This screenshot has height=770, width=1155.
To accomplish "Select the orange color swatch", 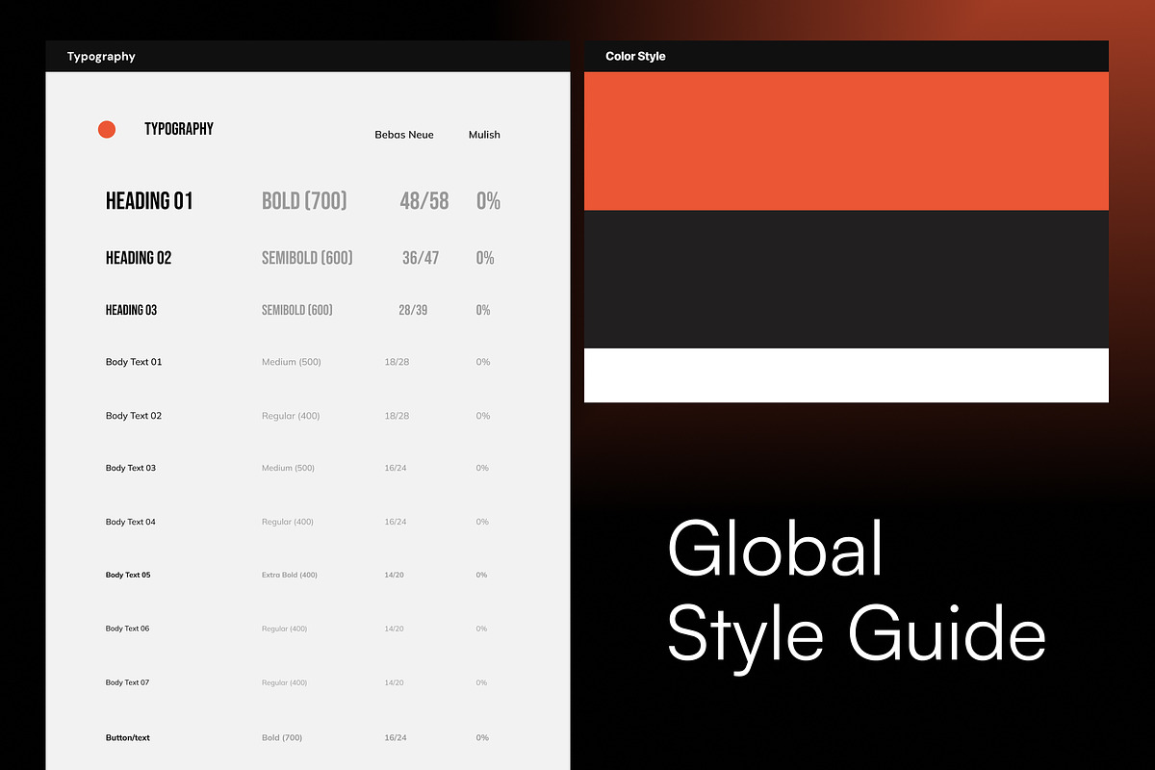I will pyautogui.click(x=846, y=141).
